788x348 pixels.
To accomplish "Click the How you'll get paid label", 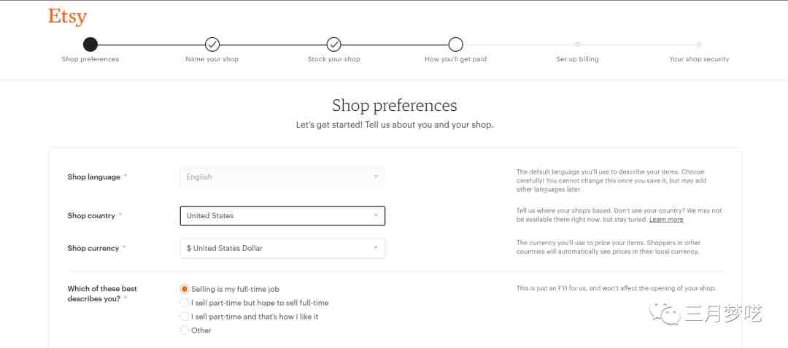I will pos(455,59).
